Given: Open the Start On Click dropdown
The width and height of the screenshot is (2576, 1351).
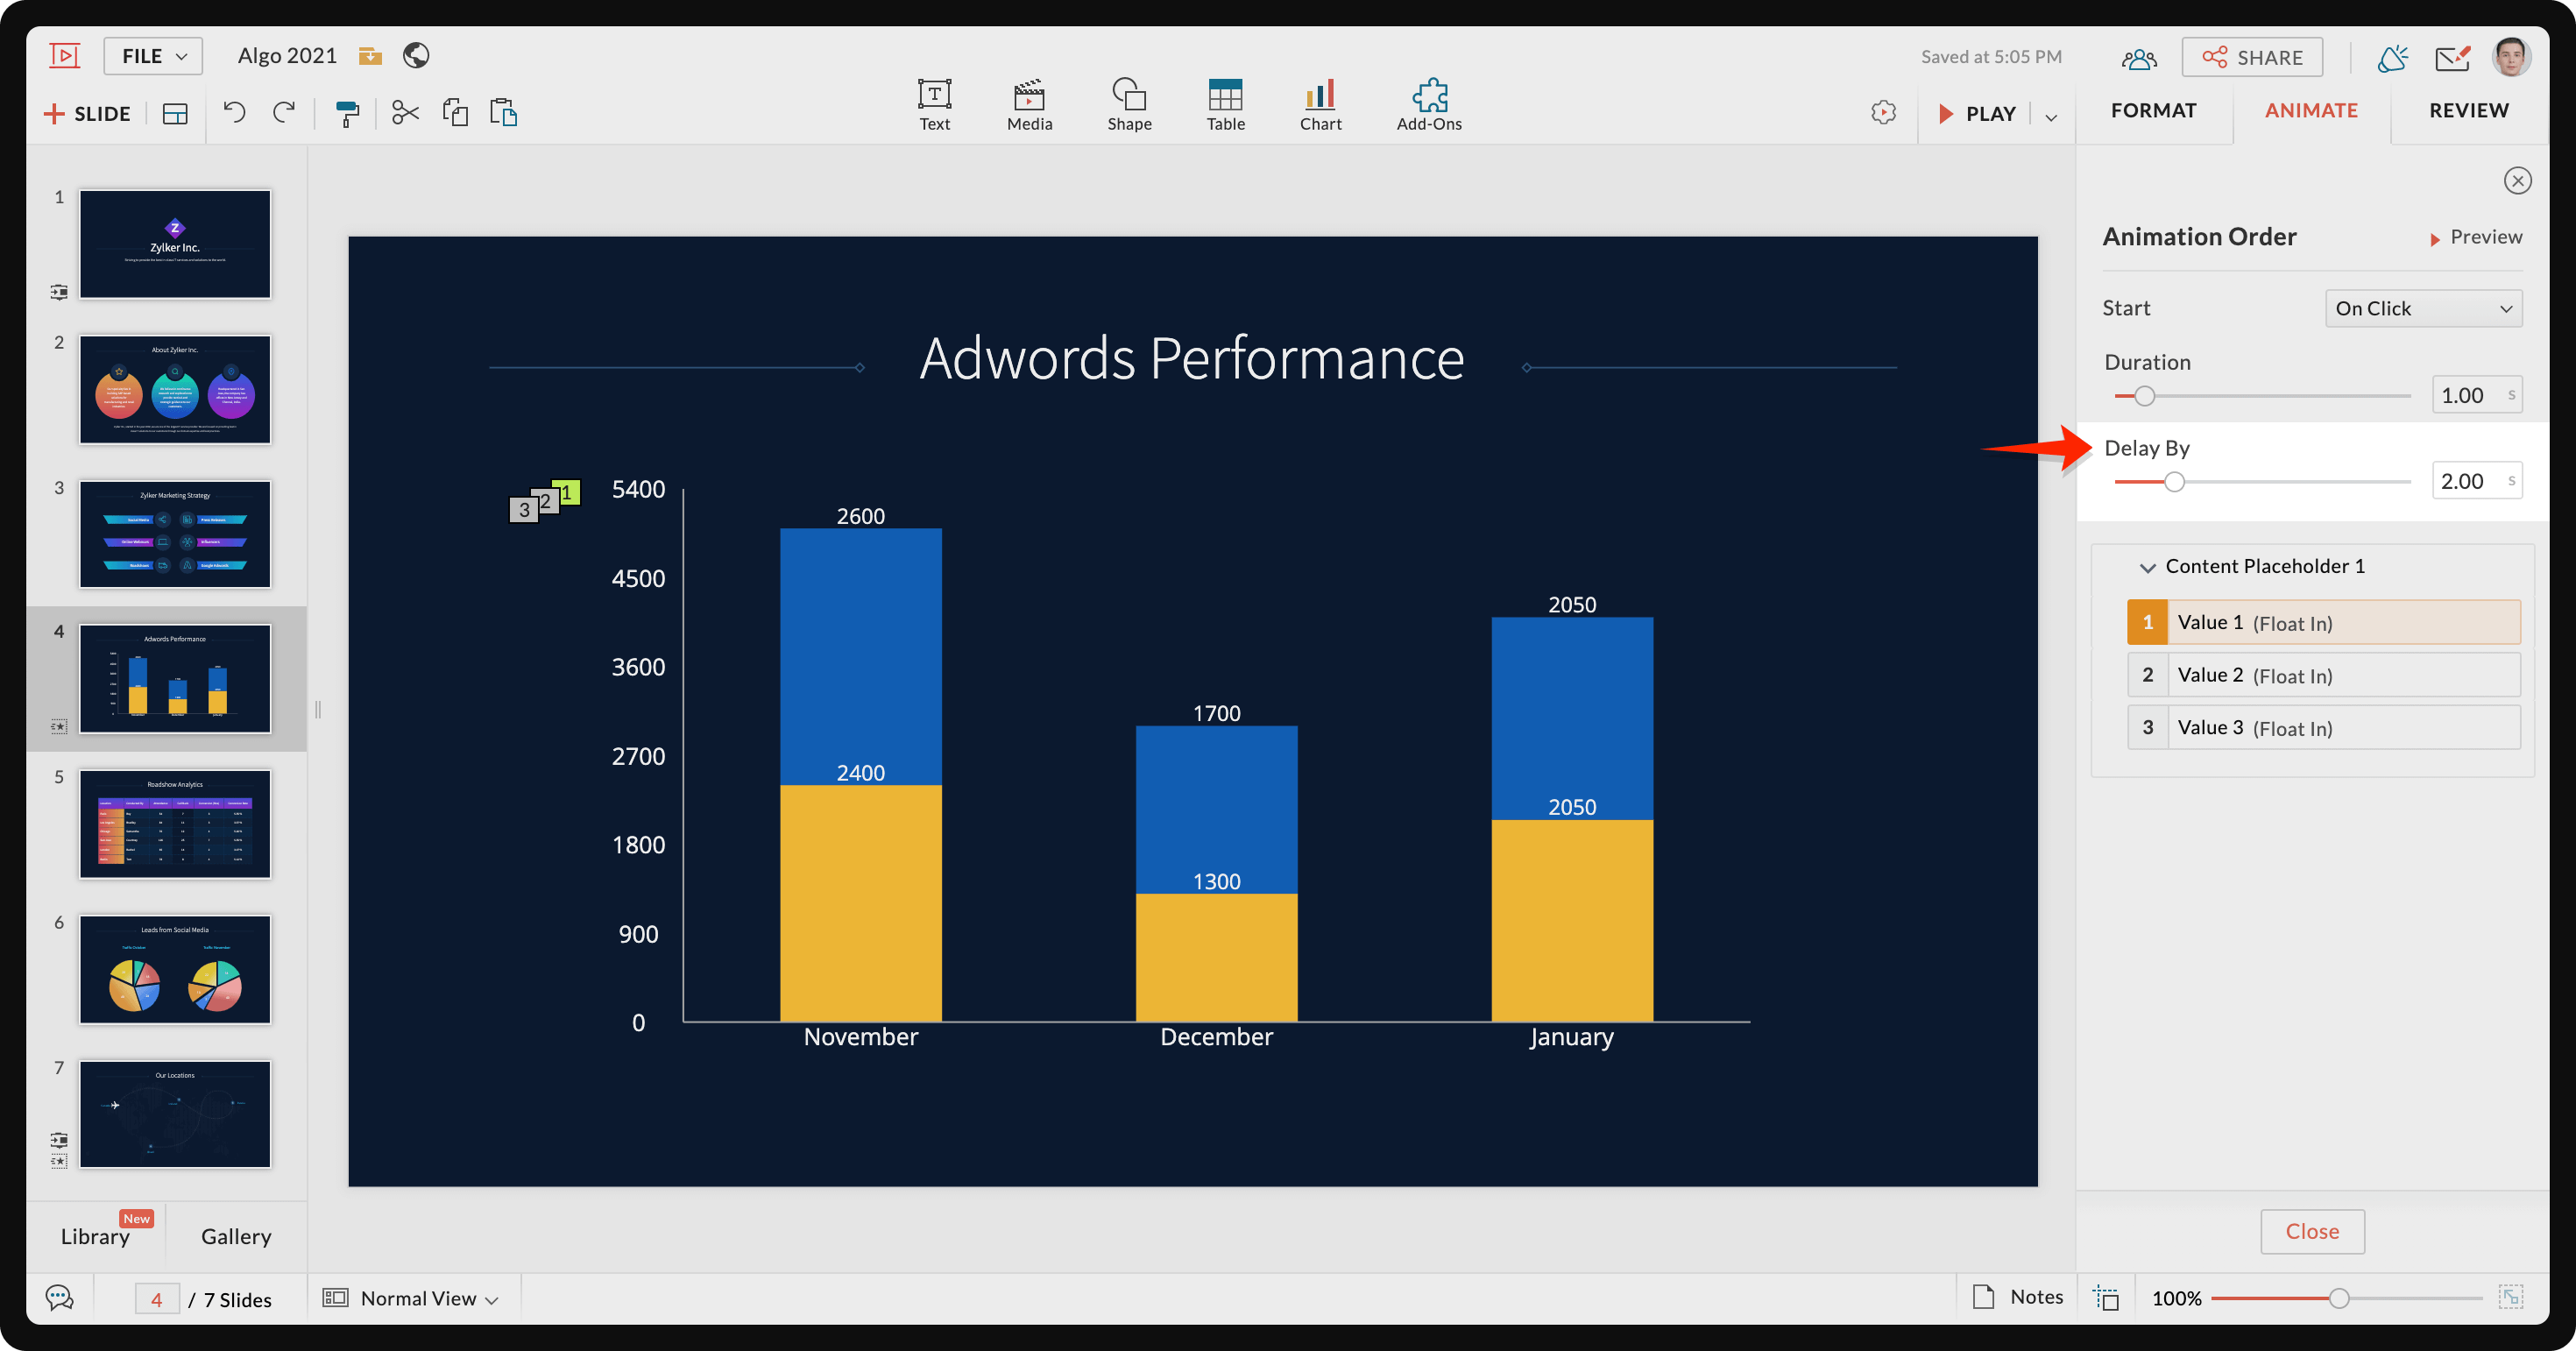Looking at the screenshot, I should click(2422, 308).
